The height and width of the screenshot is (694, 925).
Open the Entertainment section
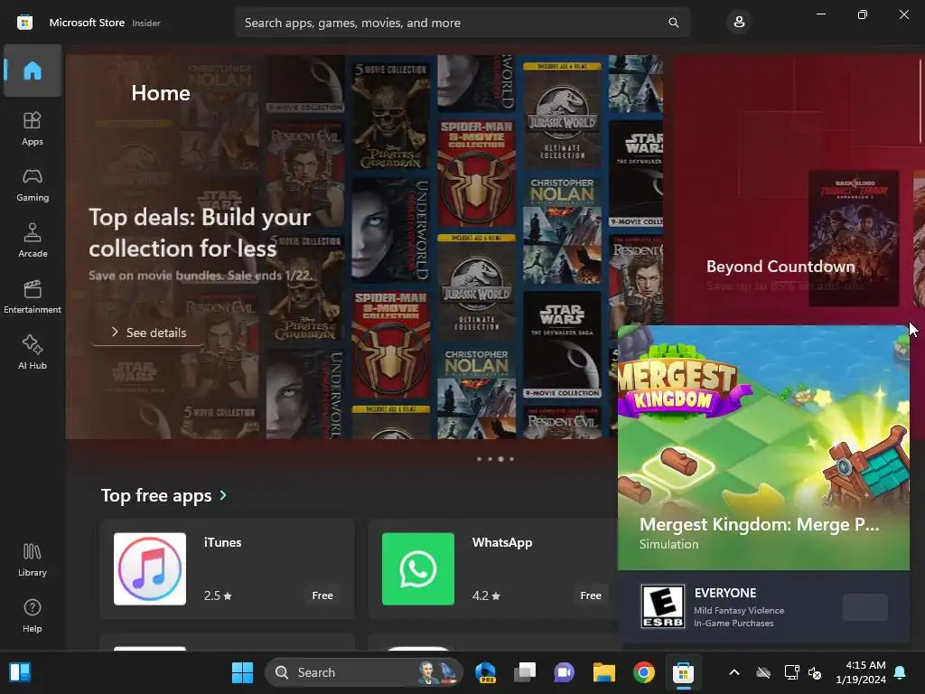pyautogui.click(x=33, y=296)
